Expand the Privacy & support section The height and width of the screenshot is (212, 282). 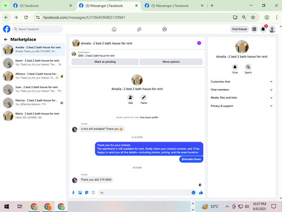tap(241, 106)
